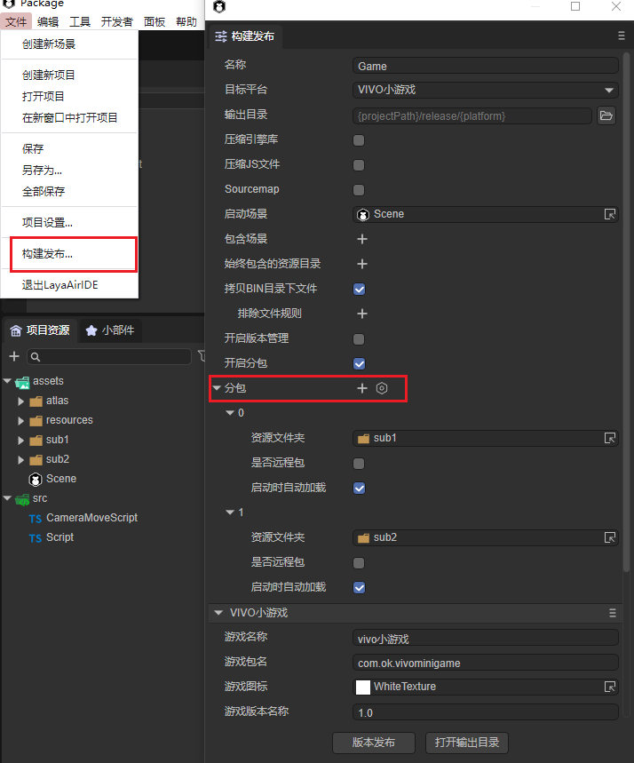Click the 打开输出目录 button
This screenshot has height=763, width=634.
466,743
